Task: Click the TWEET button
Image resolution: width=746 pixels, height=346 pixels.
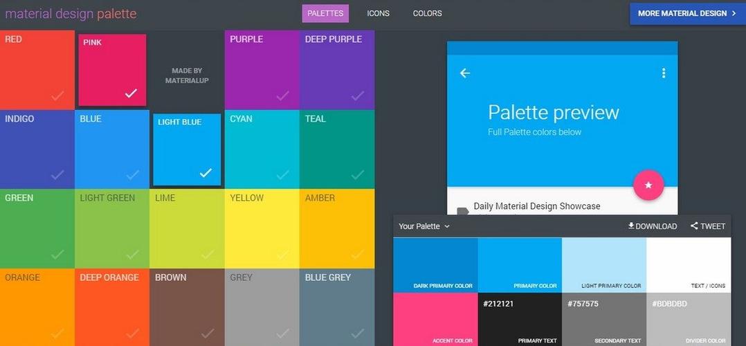Action: coord(708,226)
